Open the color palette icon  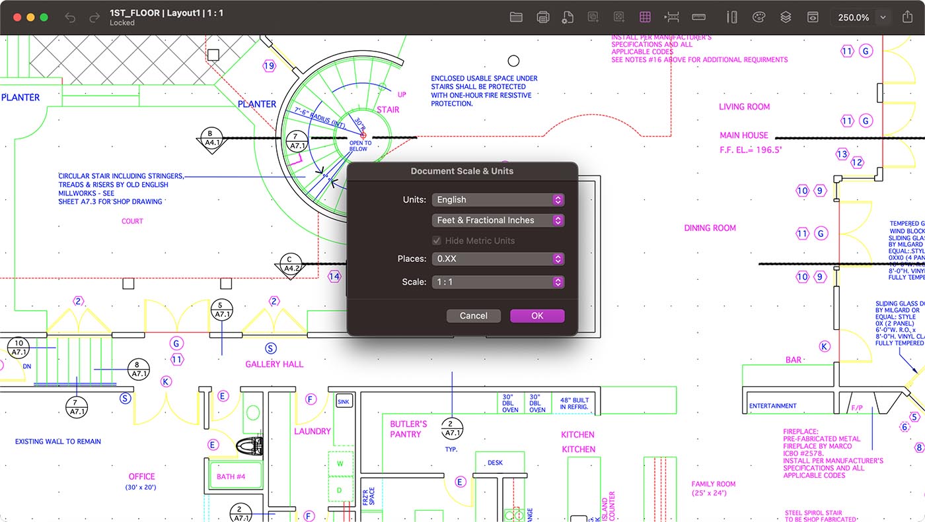[x=759, y=17]
